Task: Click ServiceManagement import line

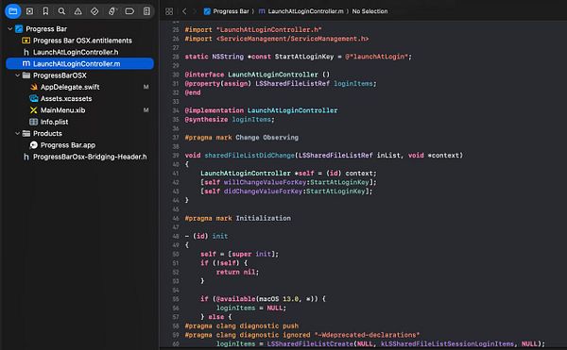Action: (277, 39)
